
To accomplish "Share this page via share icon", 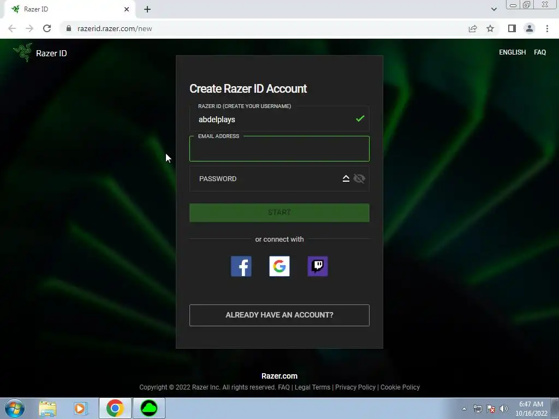I will pos(473,28).
